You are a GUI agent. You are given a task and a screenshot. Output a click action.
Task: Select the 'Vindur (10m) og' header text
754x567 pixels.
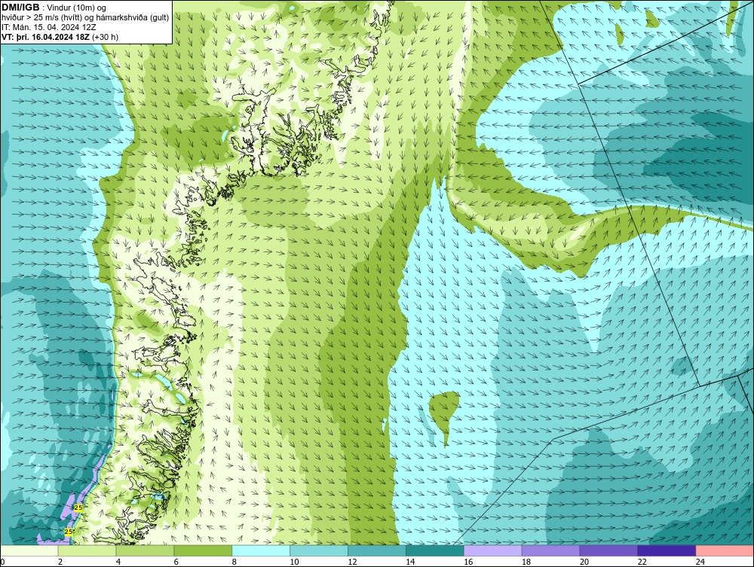tap(78, 8)
